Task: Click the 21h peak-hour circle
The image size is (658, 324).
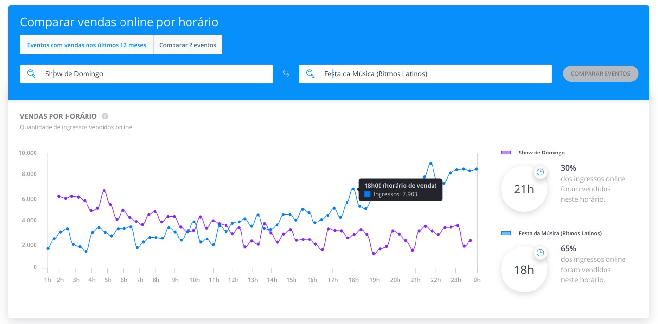Action: point(524,189)
